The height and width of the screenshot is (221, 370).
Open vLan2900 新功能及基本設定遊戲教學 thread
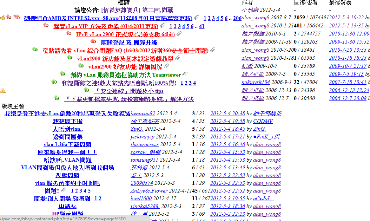(x=125, y=59)
